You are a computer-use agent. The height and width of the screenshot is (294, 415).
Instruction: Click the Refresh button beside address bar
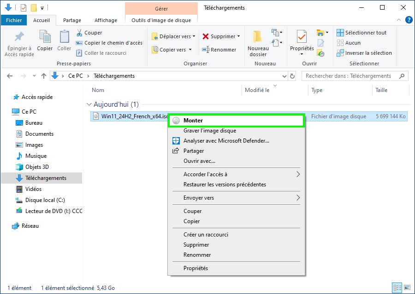pyautogui.click(x=292, y=76)
